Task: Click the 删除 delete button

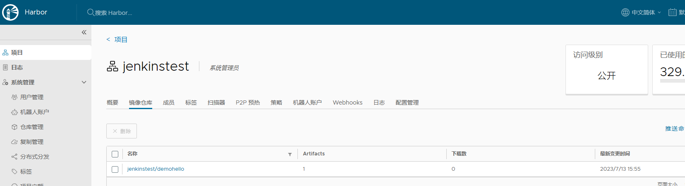Action: [122, 131]
